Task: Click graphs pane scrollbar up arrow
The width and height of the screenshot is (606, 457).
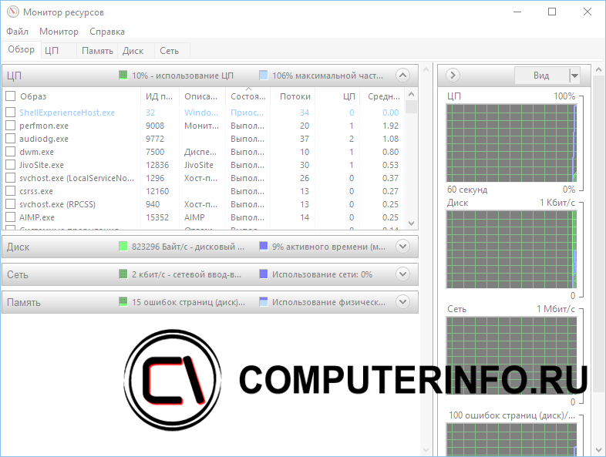Action: coord(598,69)
